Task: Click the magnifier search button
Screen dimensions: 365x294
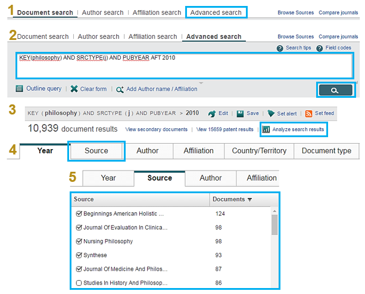Action: tap(336, 90)
